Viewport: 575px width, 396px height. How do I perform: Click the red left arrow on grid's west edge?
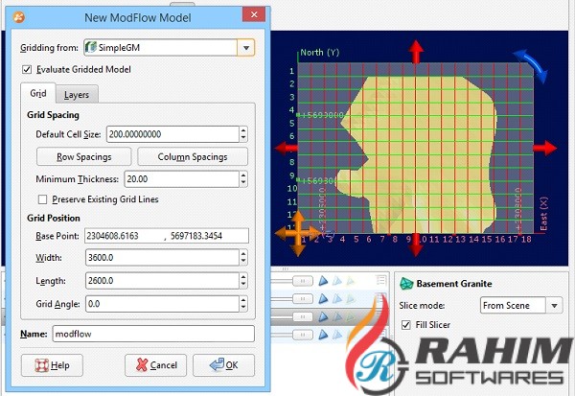pyautogui.click(x=287, y=148)
